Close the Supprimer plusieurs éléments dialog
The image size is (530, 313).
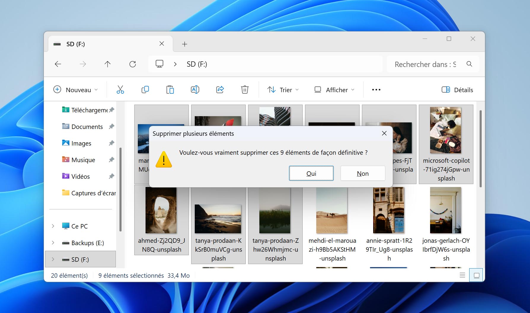(384, 133)
